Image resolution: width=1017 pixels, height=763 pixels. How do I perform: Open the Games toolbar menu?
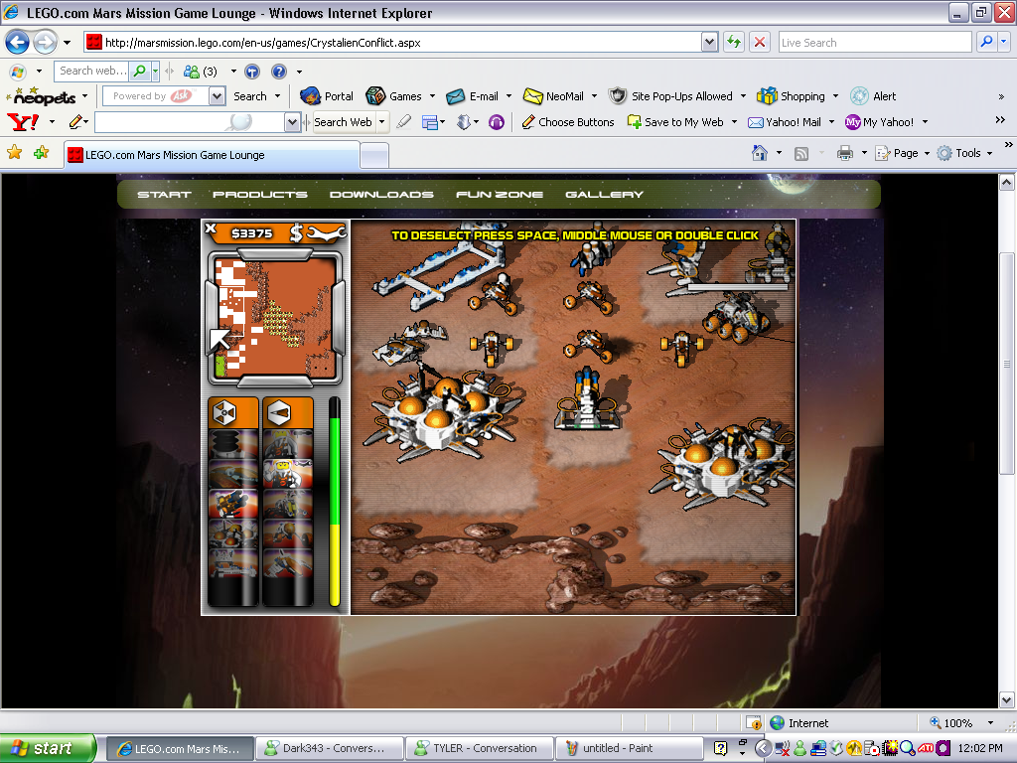tap(399, 96)
